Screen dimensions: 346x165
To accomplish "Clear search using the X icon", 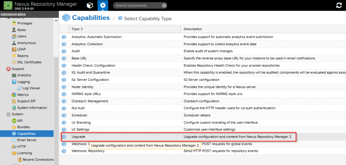I will coord(164,5).
